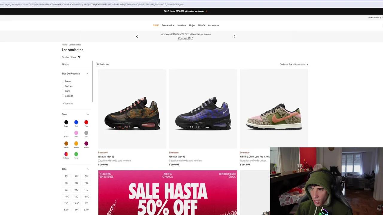Select size 8C
Image resolution: width=383 pixels, height=215 pixels.
click(x=86, y=183)
